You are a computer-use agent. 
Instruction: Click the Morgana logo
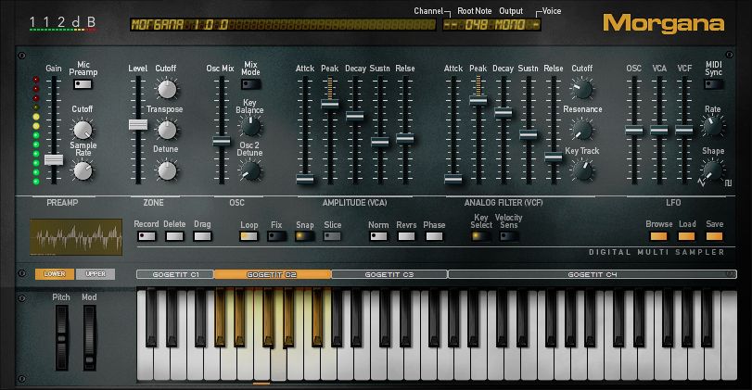click(663, 23)
